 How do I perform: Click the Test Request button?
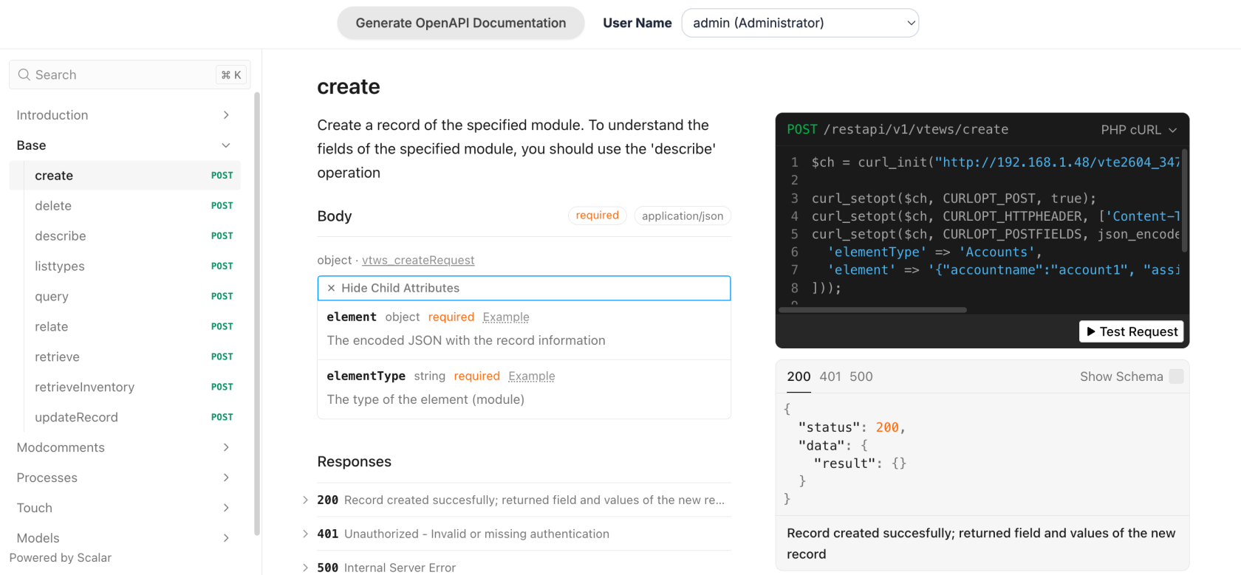(x=1132, y=331)
